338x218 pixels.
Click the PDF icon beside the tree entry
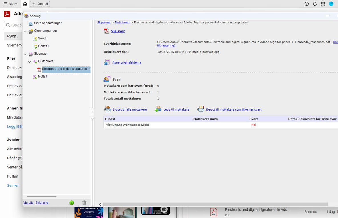coord(39,69)
